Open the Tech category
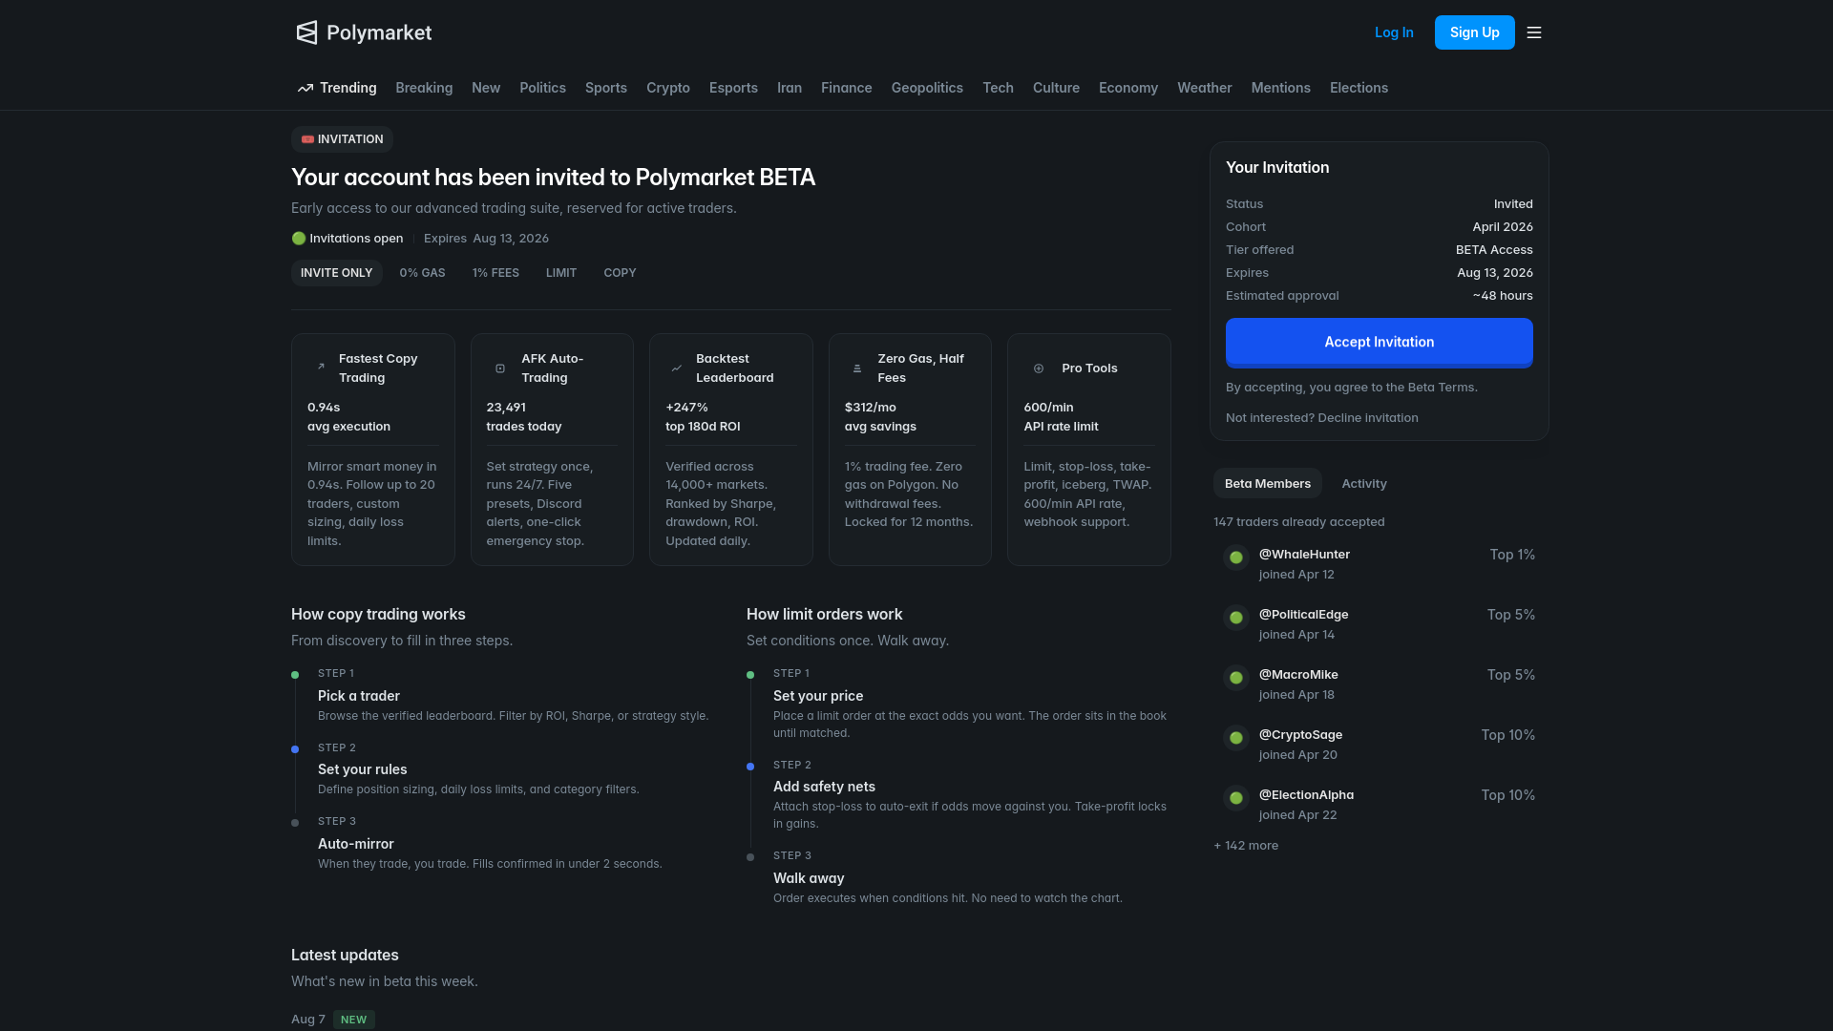Screen dimensions: 1833x1031 click(x=998, y=88)
